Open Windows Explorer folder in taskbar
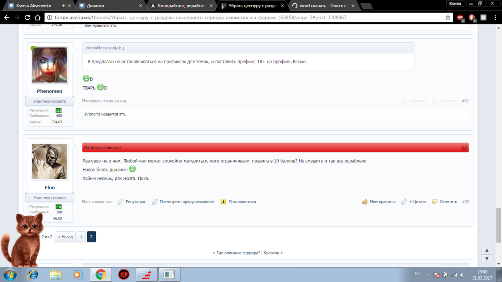The height and width of the screenshot is (282, 502). pos(55,274)
